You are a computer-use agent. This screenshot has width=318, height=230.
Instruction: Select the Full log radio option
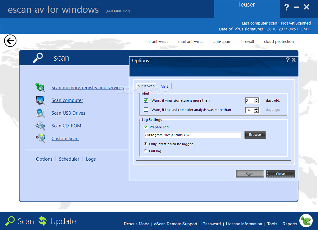tap(145, 151)
